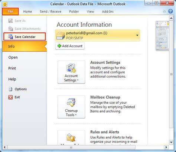Click the Options page icon
This screenshot has width=176, height=152.
point(10,89)
